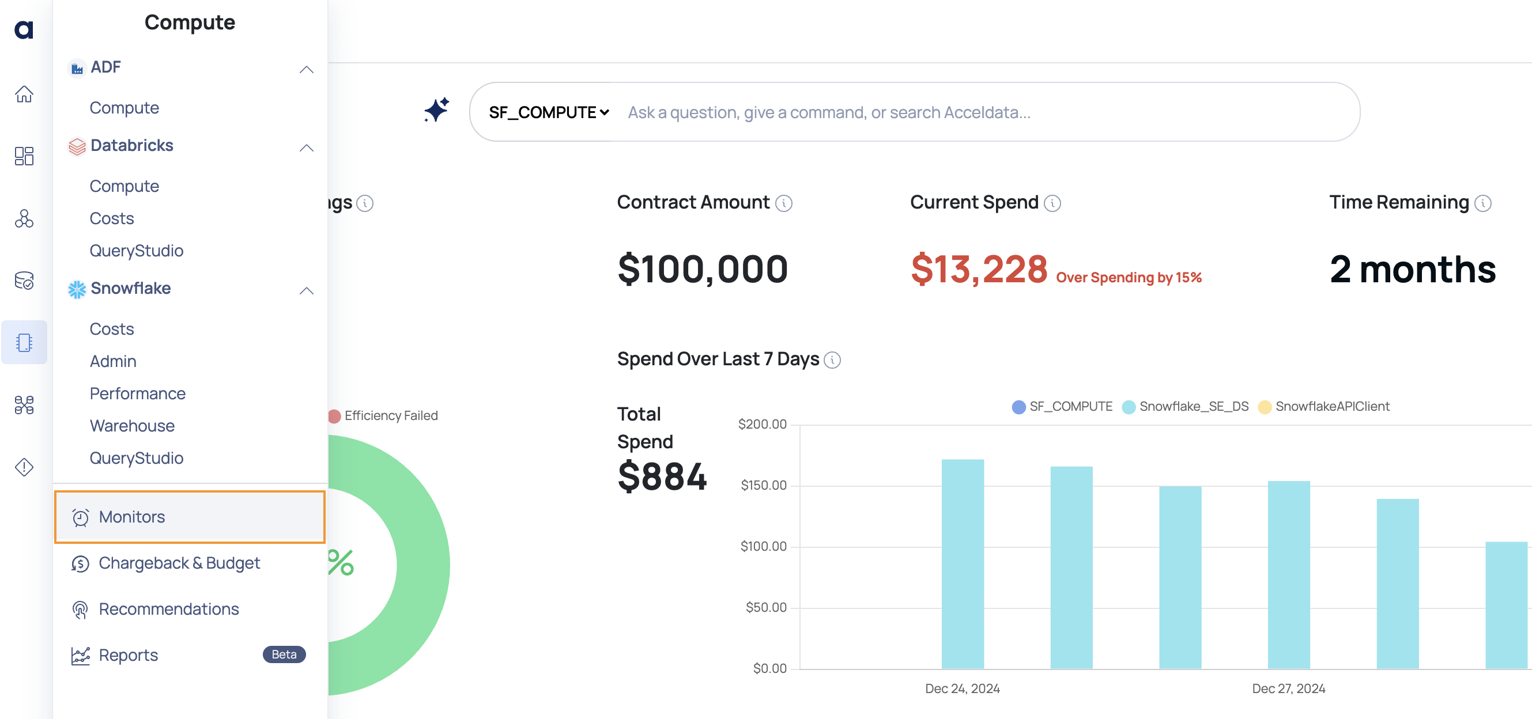Collapse the ADF section chevron
The height and width of the screenshot is (719, 1532).
tap(306, 70)
